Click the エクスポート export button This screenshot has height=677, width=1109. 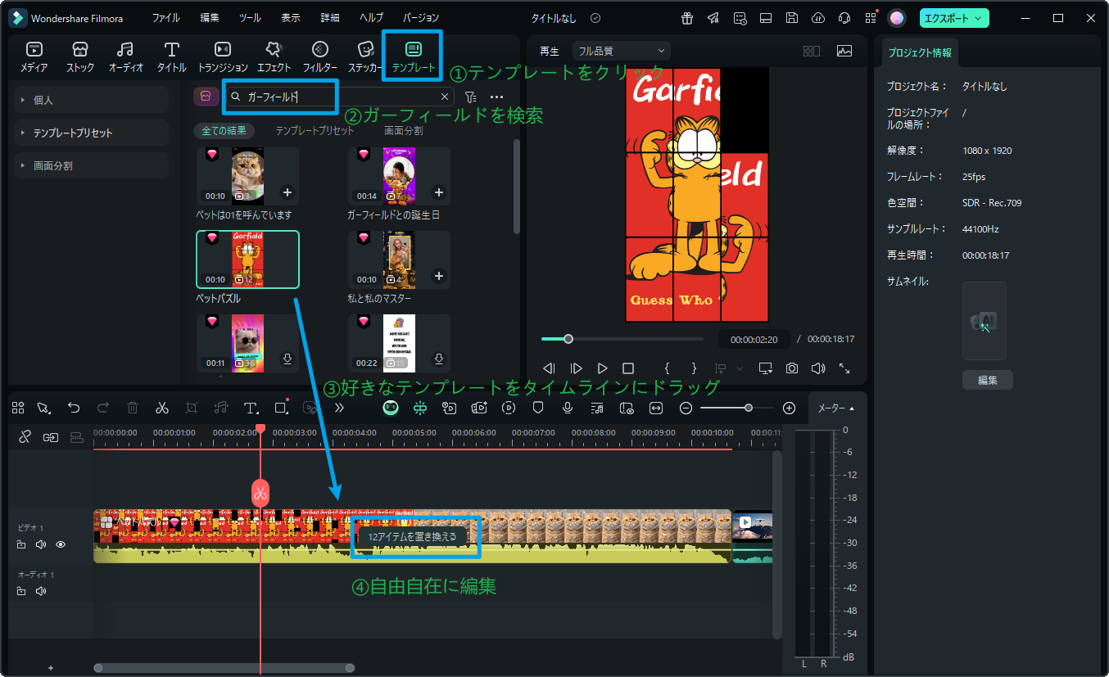pos(954,18)
